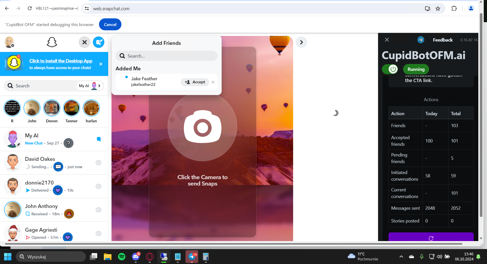The width and height of the screenshot is (487, 264).
Task: Reload the page
Action: (x=30, y=8)
